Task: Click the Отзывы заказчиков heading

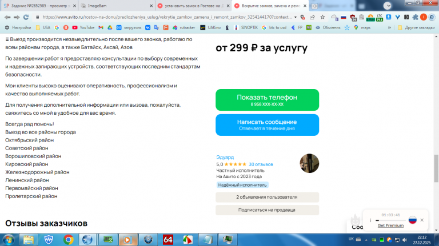Action: 46,223
